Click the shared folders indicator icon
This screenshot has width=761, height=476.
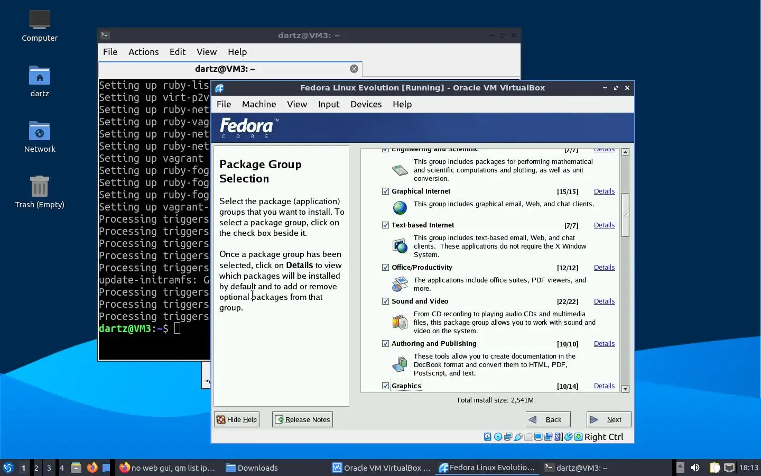tap(528, 437)
